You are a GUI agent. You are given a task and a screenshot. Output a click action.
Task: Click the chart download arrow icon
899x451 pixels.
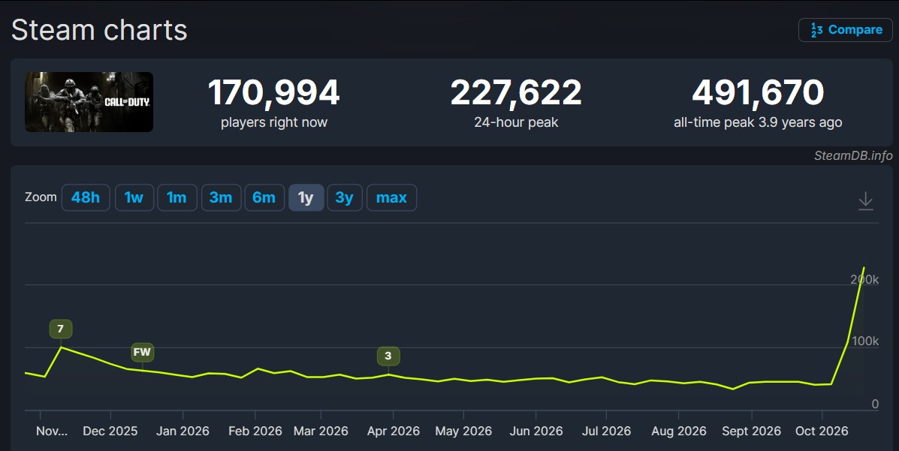tap(865, 201)
